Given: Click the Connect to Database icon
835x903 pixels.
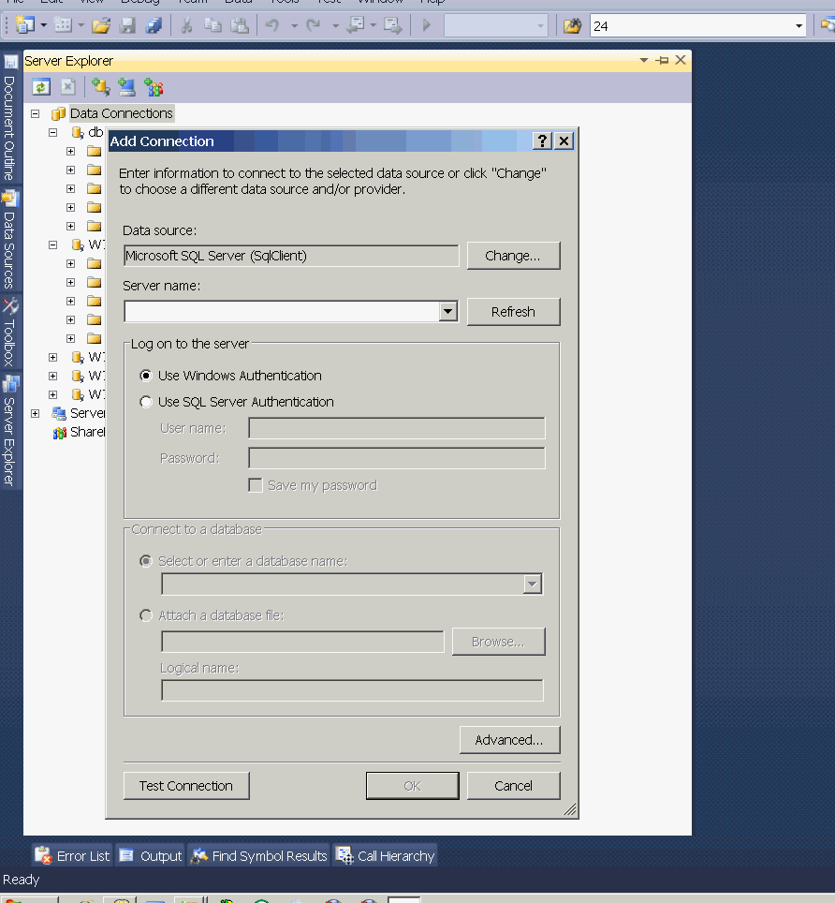Looking at the screenshot, I should (x=100, y=87).
